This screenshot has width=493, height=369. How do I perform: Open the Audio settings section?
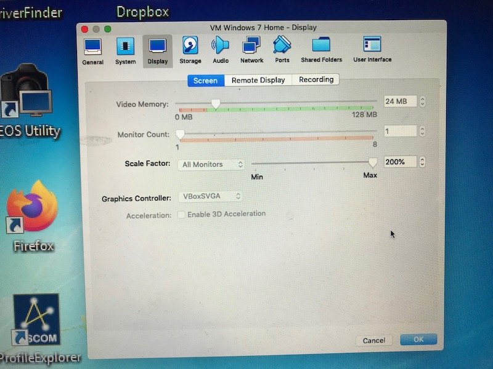[x=221, y=50]
